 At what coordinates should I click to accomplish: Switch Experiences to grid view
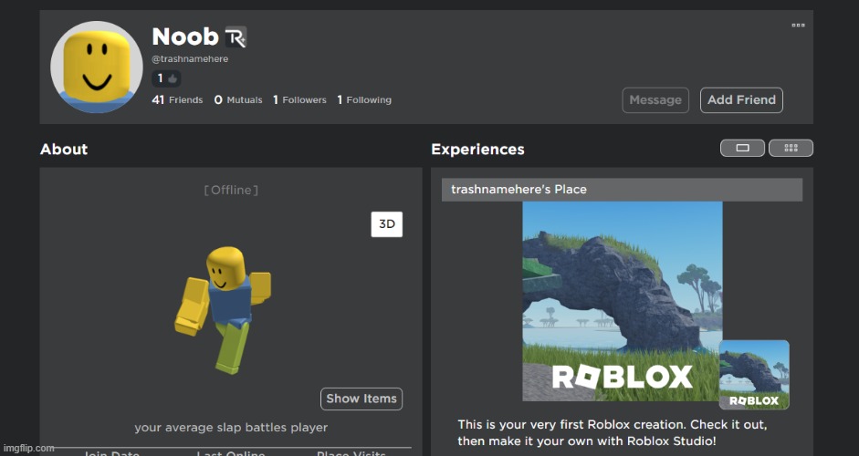tap(791, 148)
